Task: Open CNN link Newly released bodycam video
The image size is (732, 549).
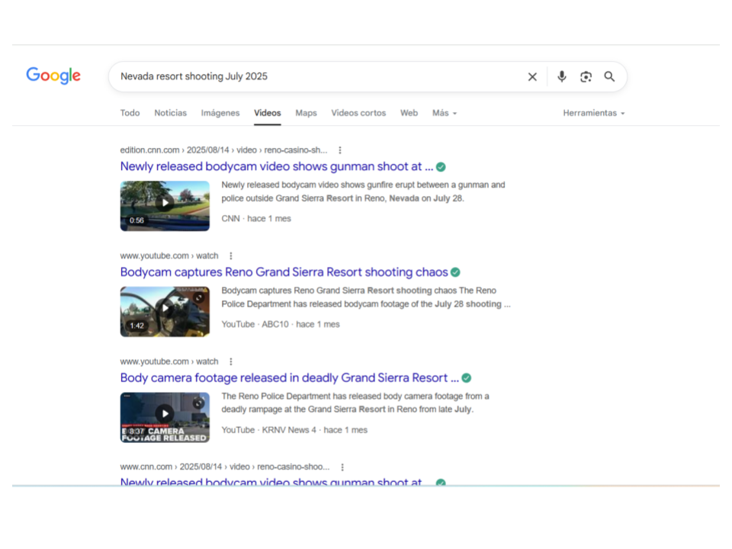Action: click(276, 166)
